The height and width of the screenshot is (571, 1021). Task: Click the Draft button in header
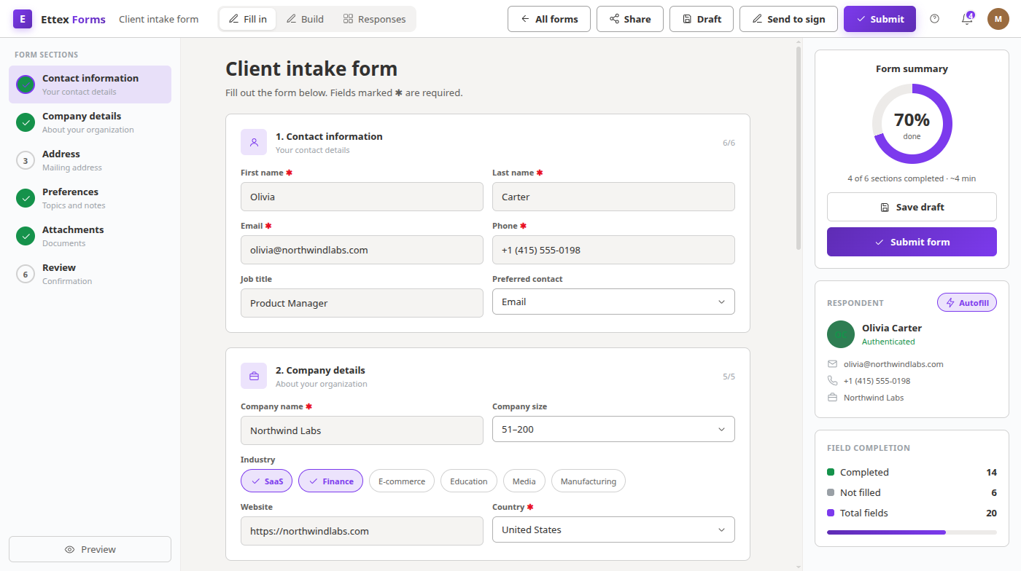pyautogui.click(x=702, y=19)
